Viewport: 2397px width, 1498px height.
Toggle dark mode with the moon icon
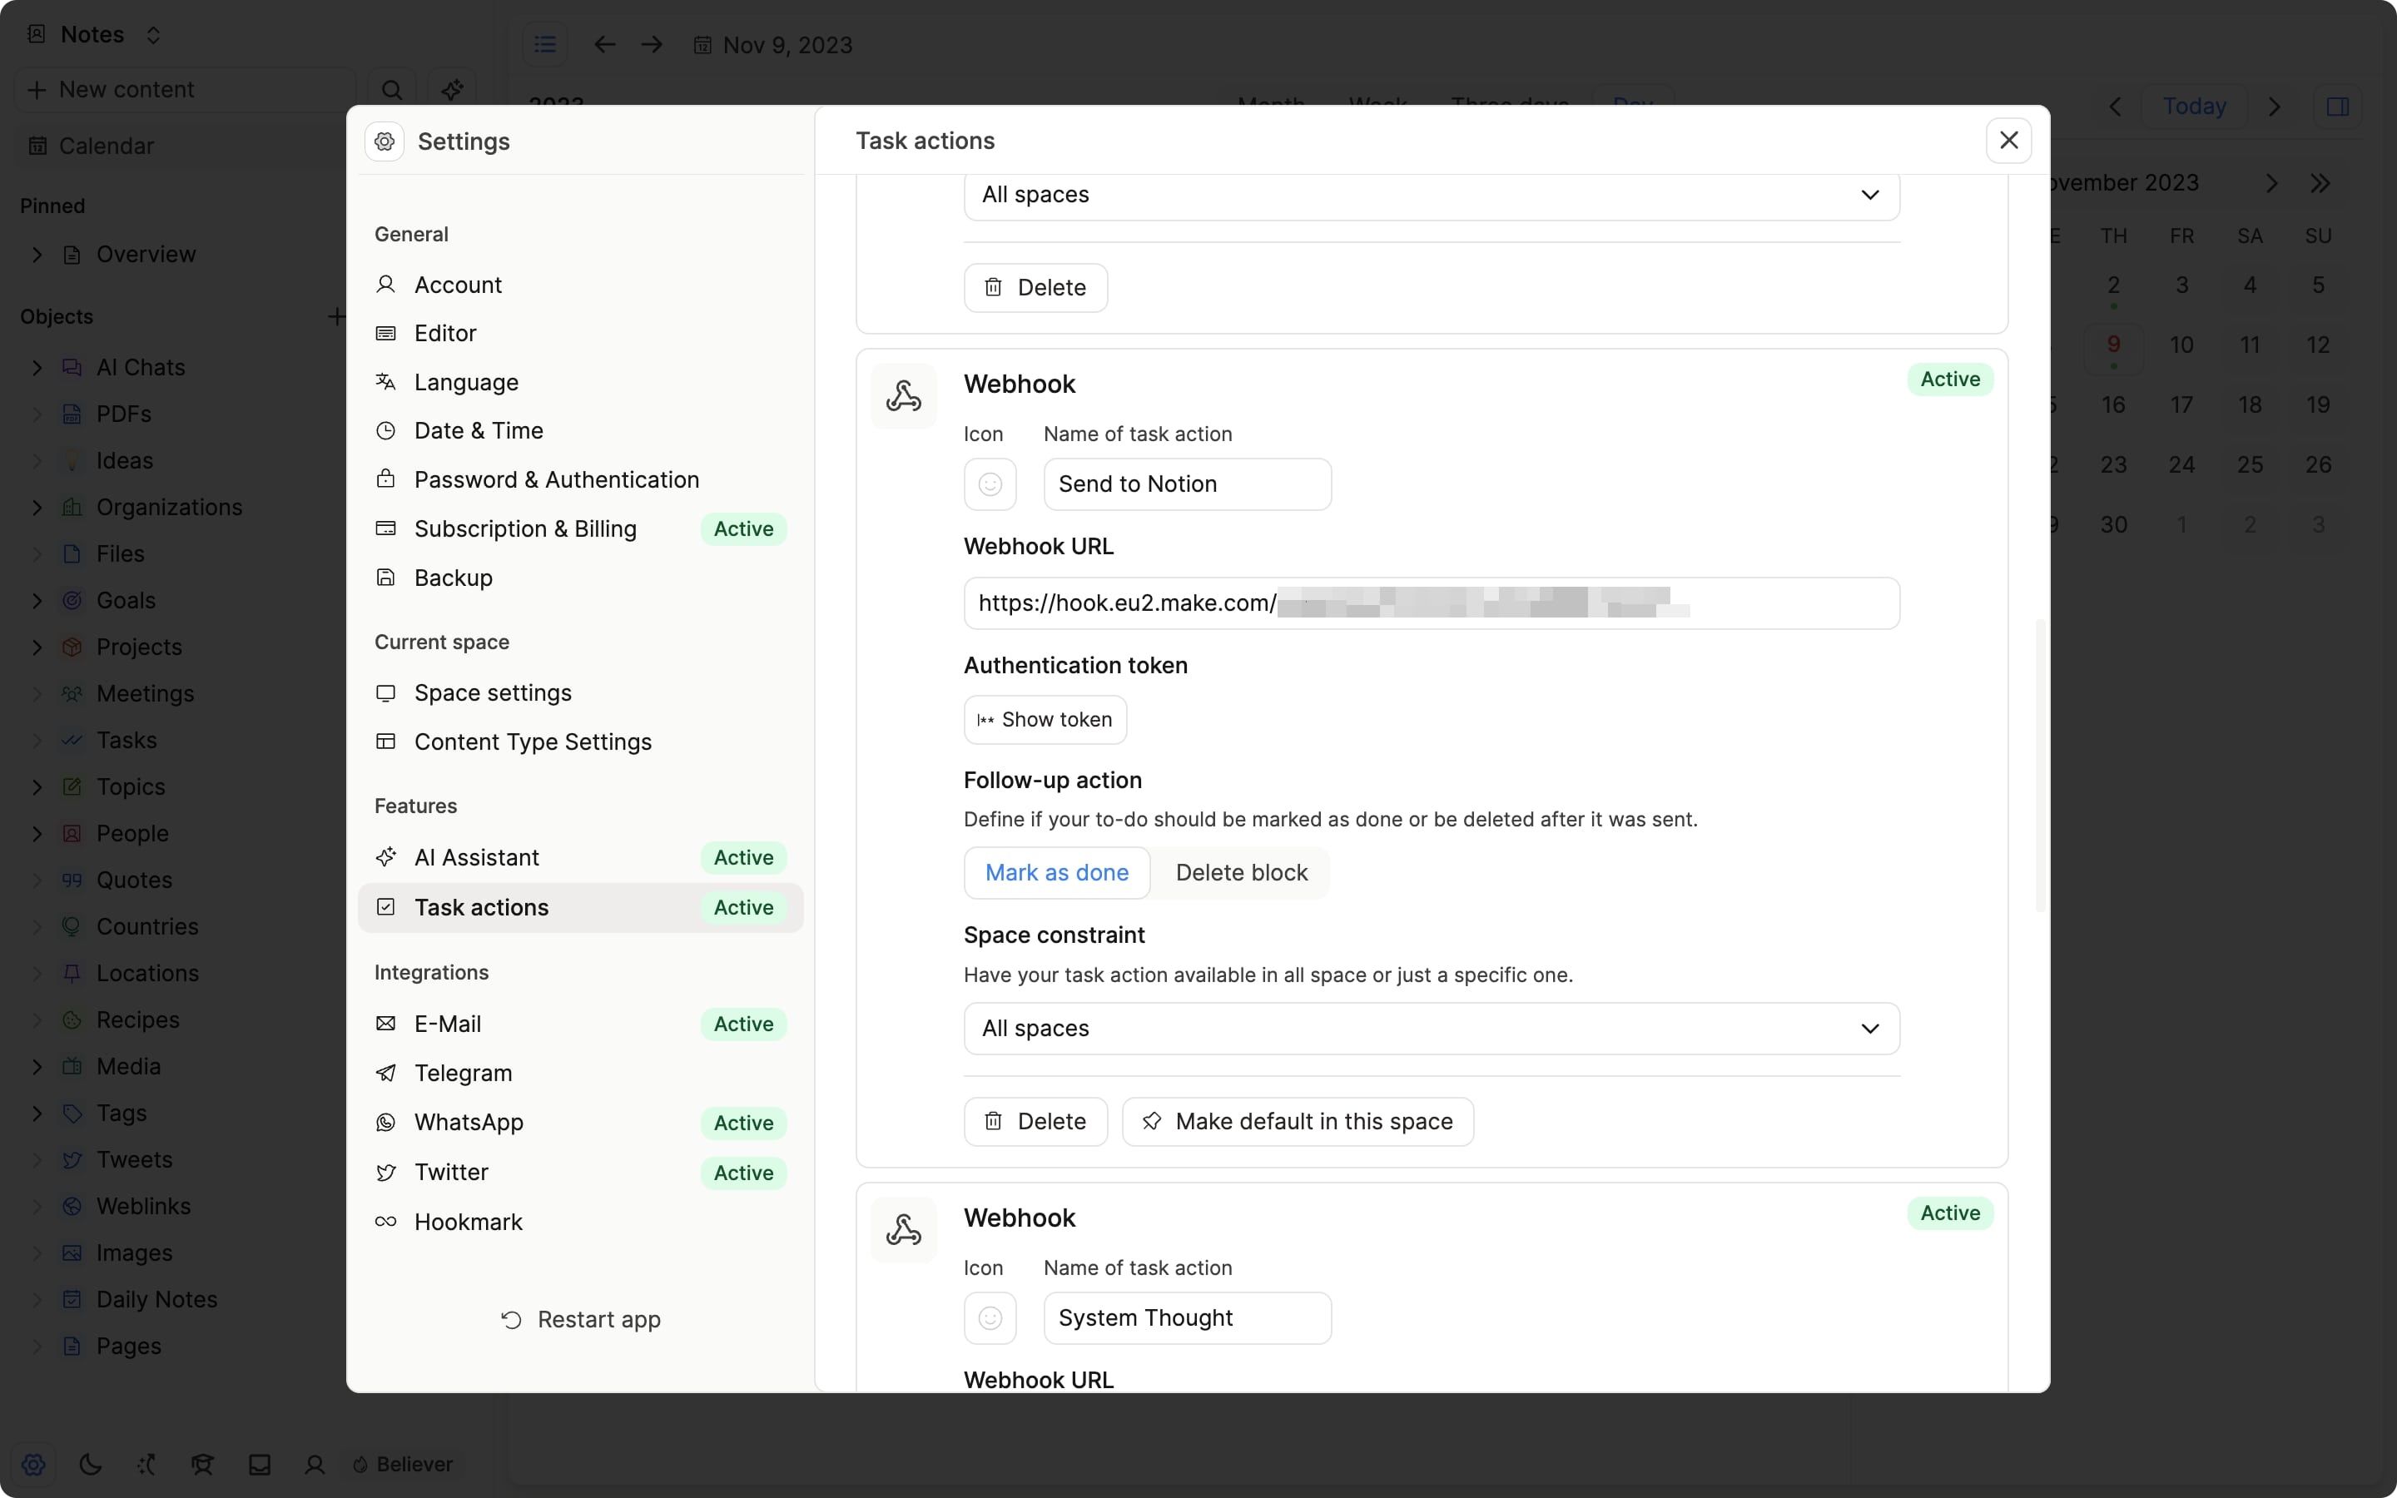click(89, 1465)
